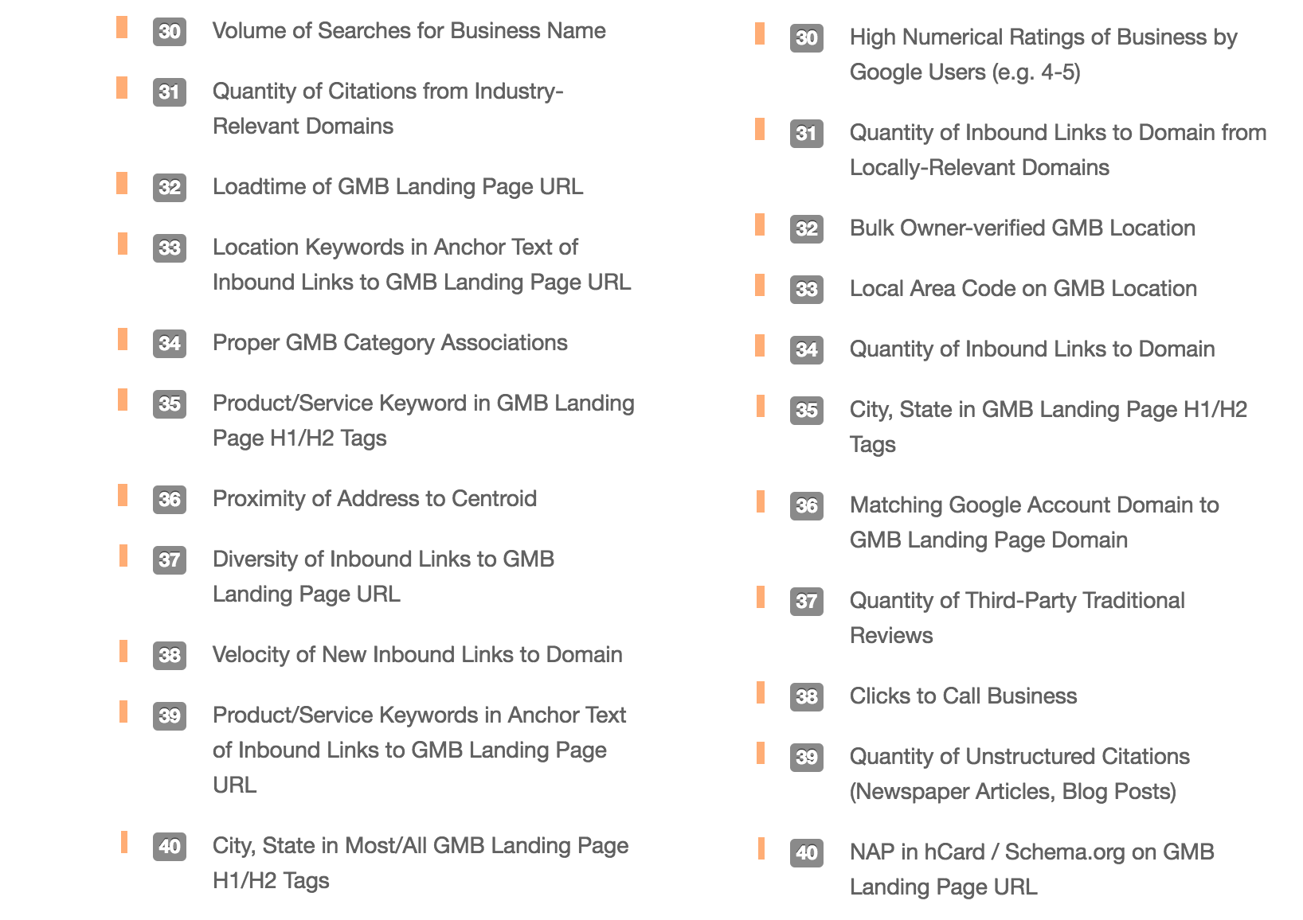The width and height of the screenshot is (1303, 920).
Task: Click right column 'Quantity of Inbound Links to Domain' rank 34
Action: click(x=1032, y=349)
